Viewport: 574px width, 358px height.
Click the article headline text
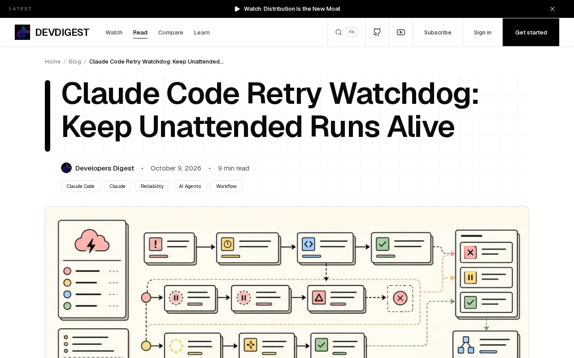[270, 110]
